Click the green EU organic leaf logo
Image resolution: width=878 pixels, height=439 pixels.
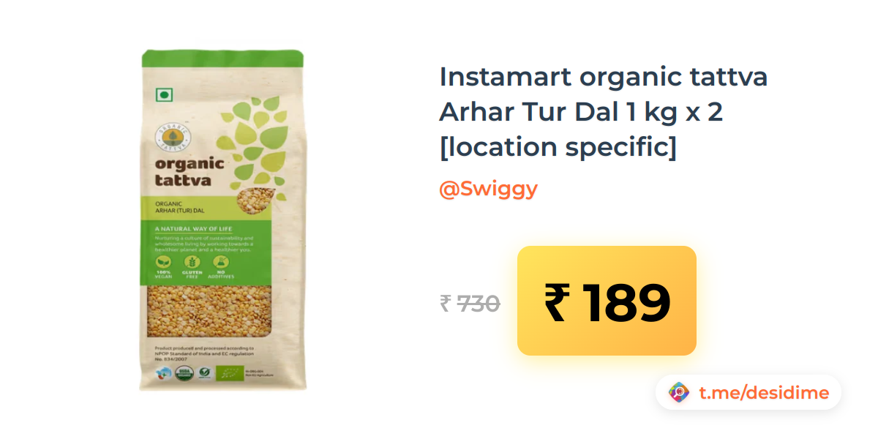coord(230,373)
